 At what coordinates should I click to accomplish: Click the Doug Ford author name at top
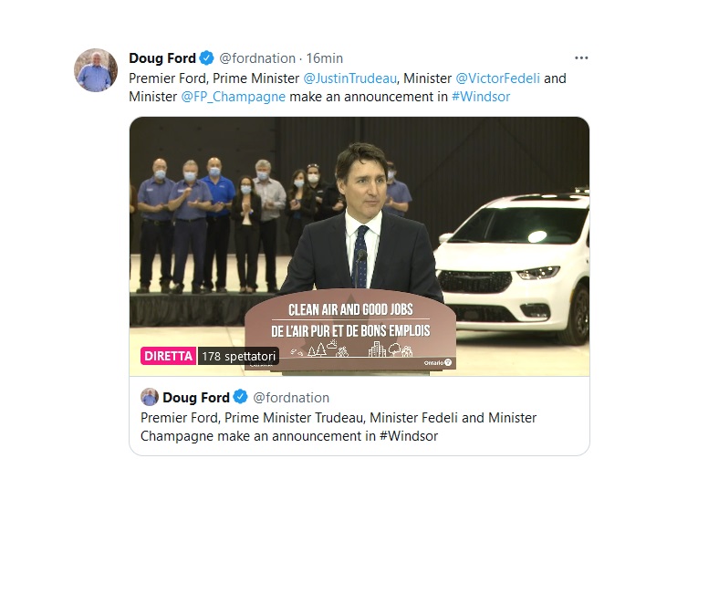[x=162, y=58]
